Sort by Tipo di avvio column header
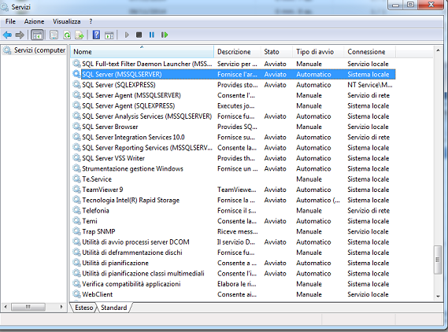 click(318, 52)
